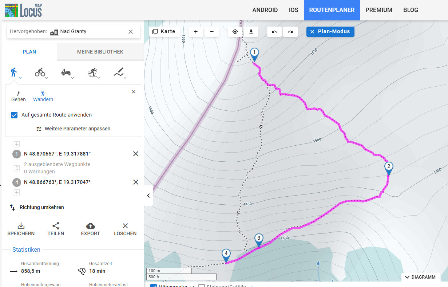Undo the last route change
Viewport: 448px width, 287px height.
(x=274, y=32)
